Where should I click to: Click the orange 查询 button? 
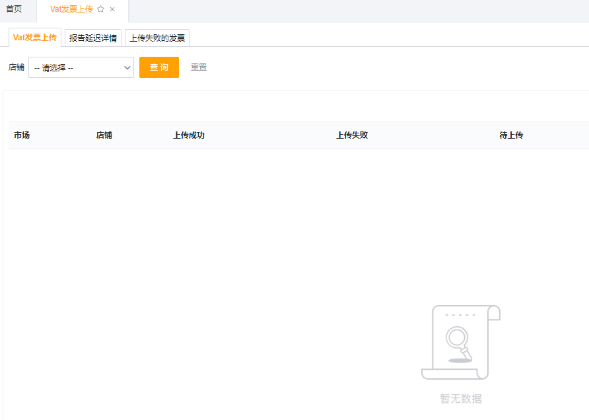click(x=158, y=67)
